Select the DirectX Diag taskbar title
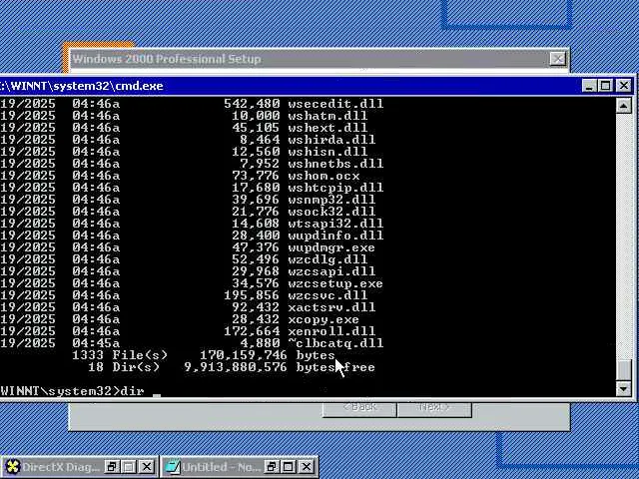The image size is (639, 479). click(x=61, y=467)
